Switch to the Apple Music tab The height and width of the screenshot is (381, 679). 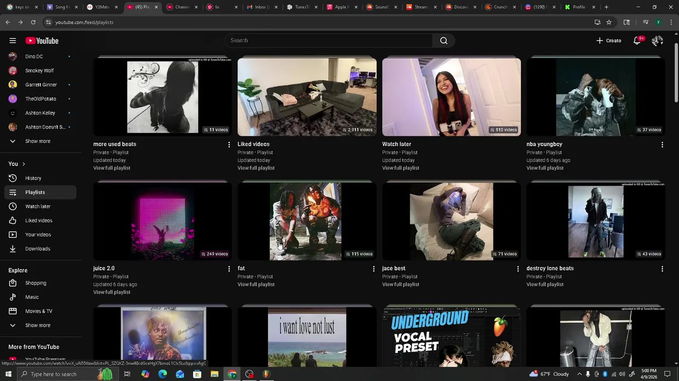tap(341, 7)
